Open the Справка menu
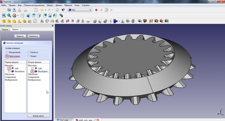Screen dimensions: 225x121 click(86, 5)
